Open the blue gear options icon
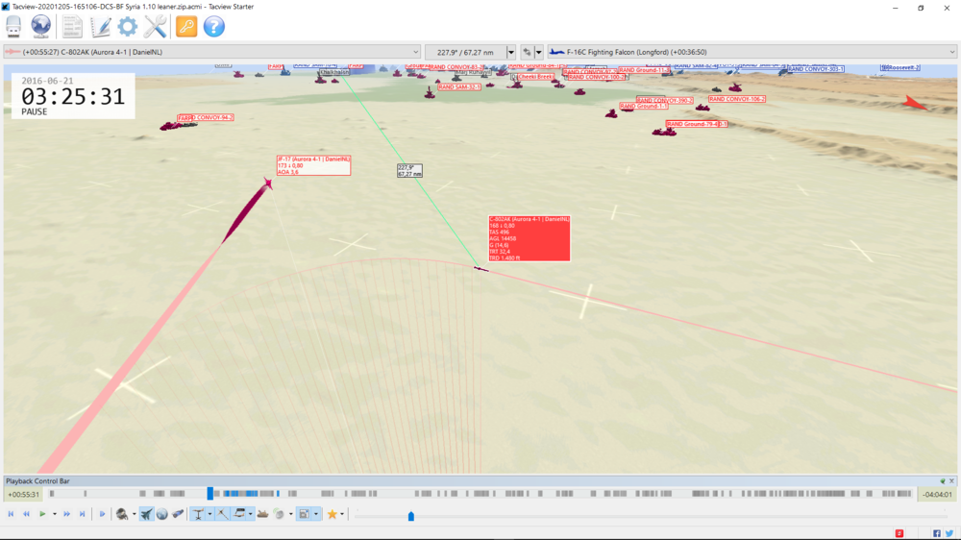This screenshot has width=961, height=540. tap(128, 26)
